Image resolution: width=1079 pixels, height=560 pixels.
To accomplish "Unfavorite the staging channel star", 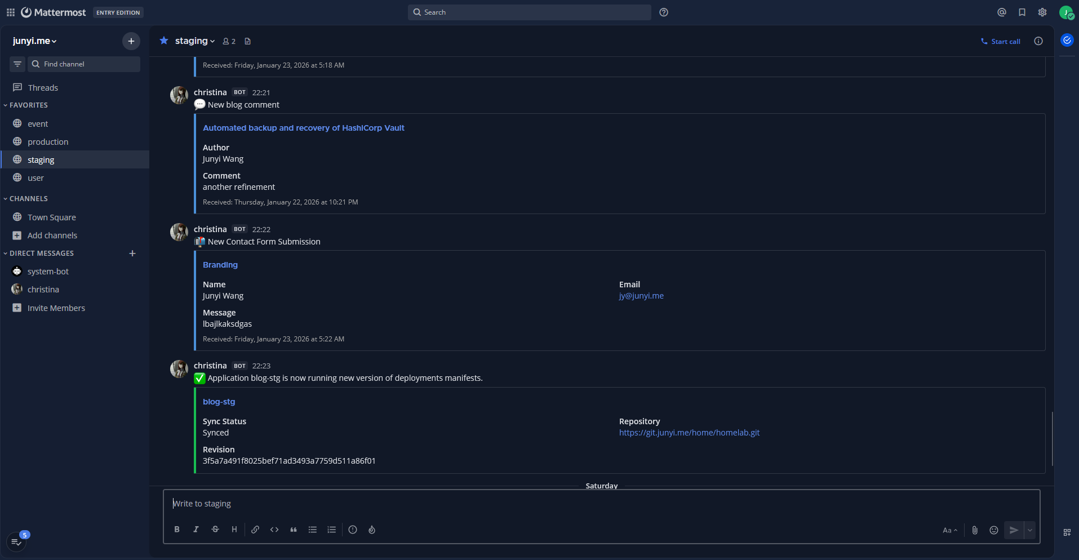I will pos(164,41).
